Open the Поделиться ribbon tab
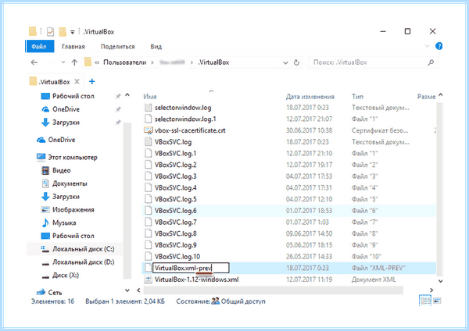469x331 pixels. (117, 47)
